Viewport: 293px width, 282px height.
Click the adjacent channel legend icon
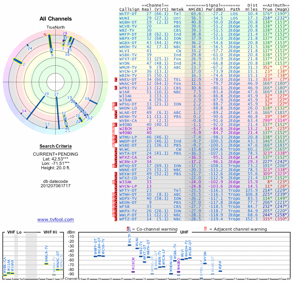[205, 229]
